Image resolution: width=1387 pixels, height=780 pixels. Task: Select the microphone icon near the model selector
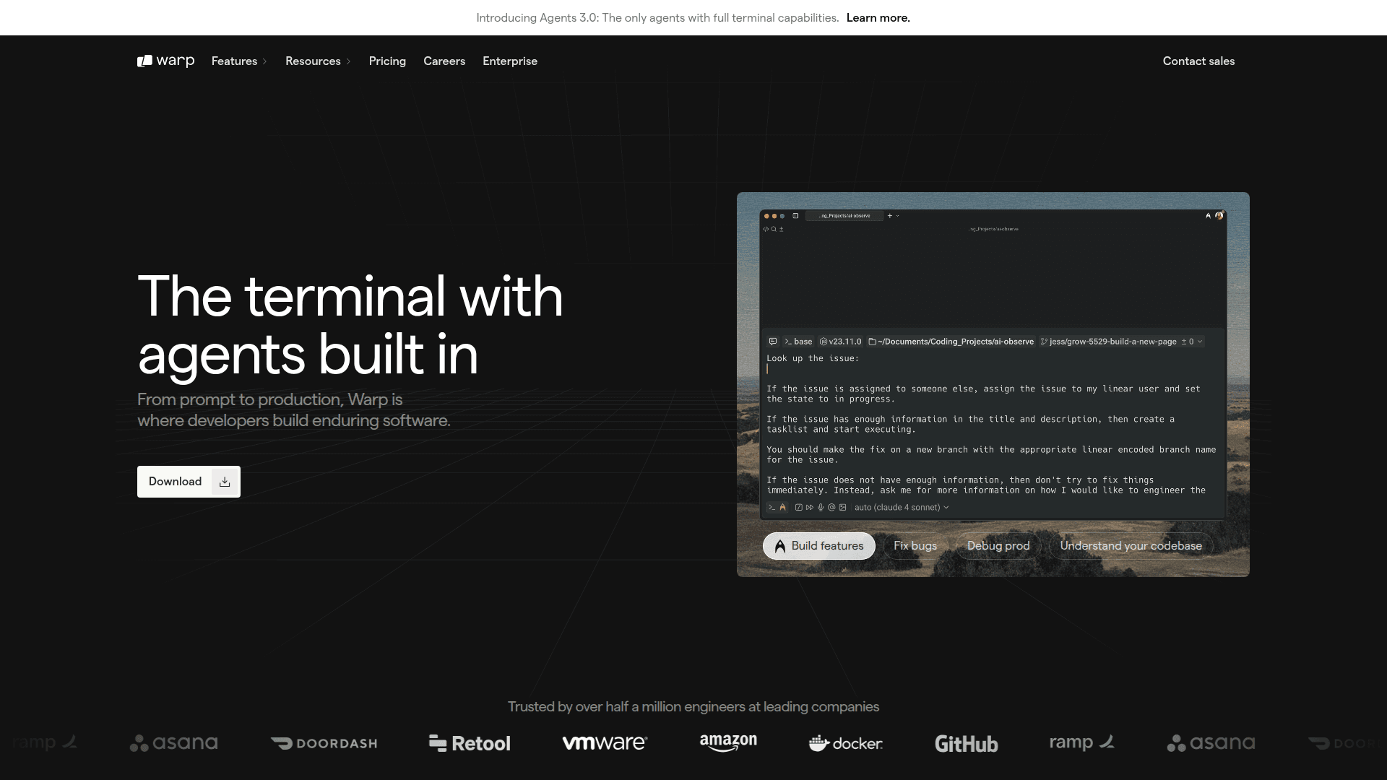[821, 507]
